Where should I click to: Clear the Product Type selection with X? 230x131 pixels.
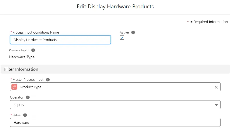[x=216, y=87]
